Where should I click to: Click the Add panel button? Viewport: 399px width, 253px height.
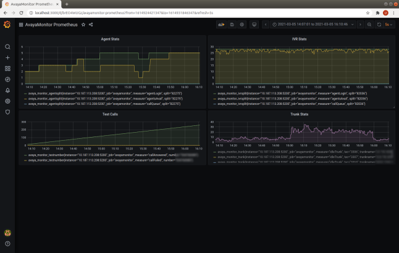click(220, 25)
